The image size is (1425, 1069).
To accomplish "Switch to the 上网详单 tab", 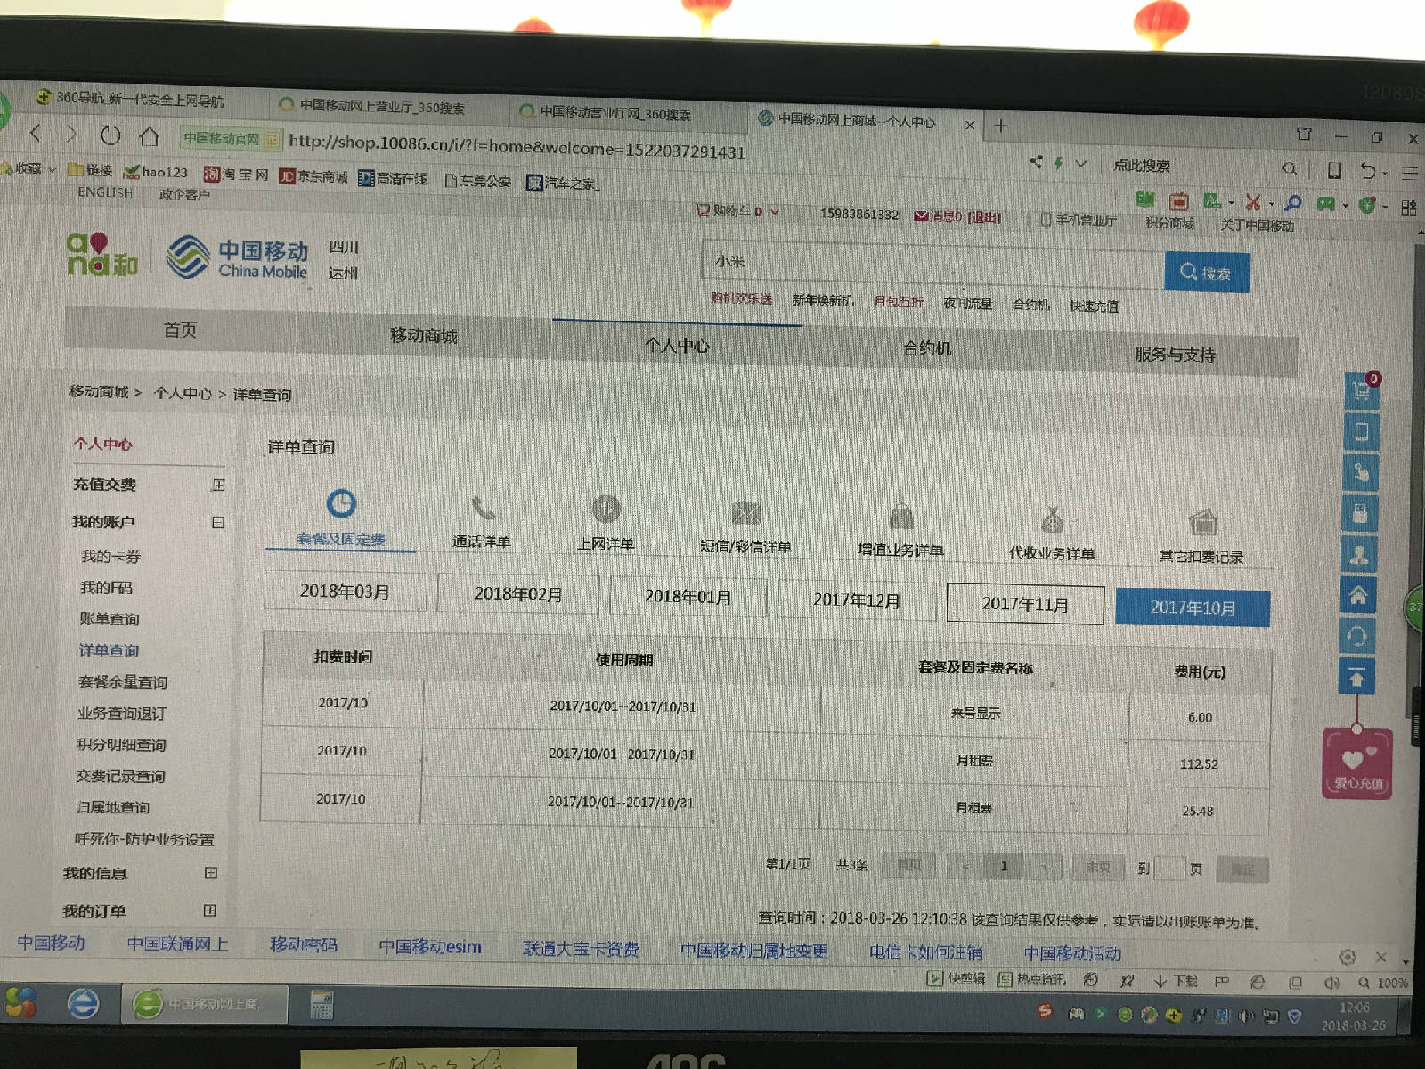I will 606,524.
